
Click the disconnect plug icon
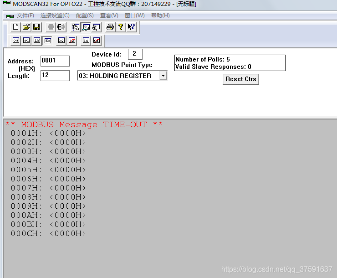pos(61,27)
